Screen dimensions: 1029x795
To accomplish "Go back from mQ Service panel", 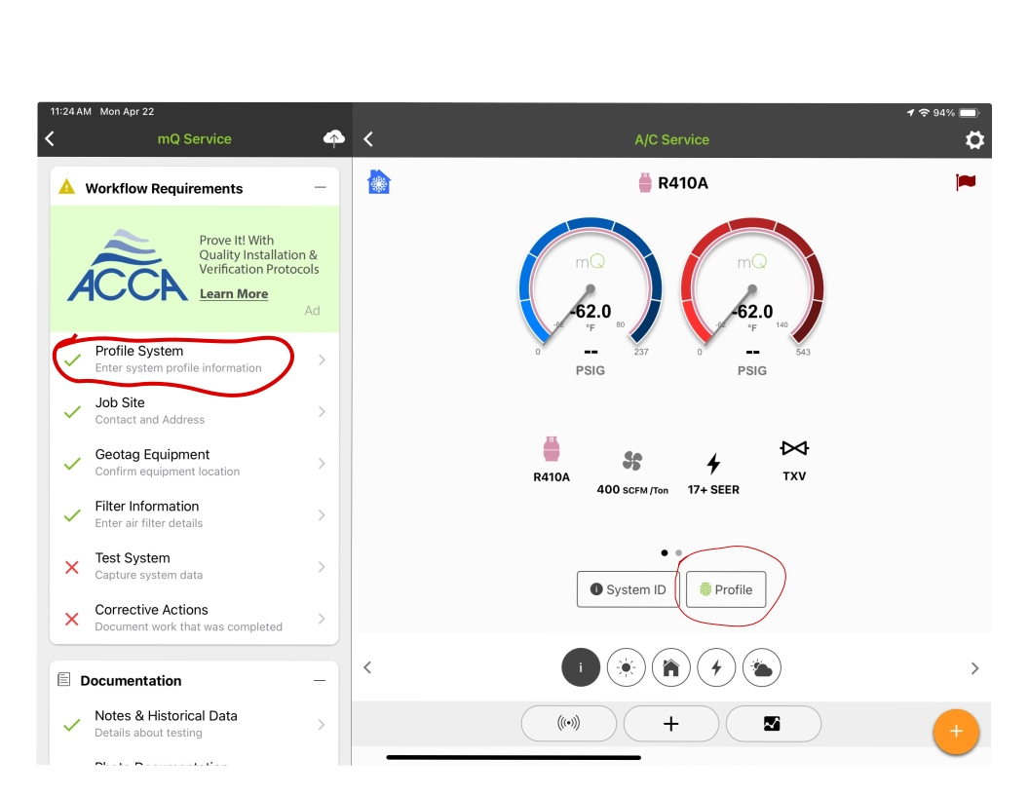I will [50, 138].
